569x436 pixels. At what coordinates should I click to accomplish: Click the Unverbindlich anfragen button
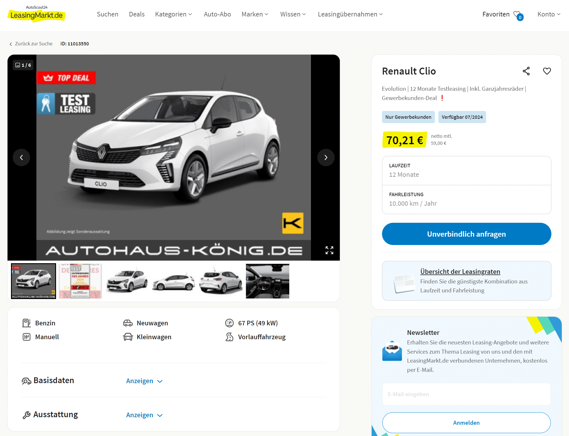[x=466, y=234]
